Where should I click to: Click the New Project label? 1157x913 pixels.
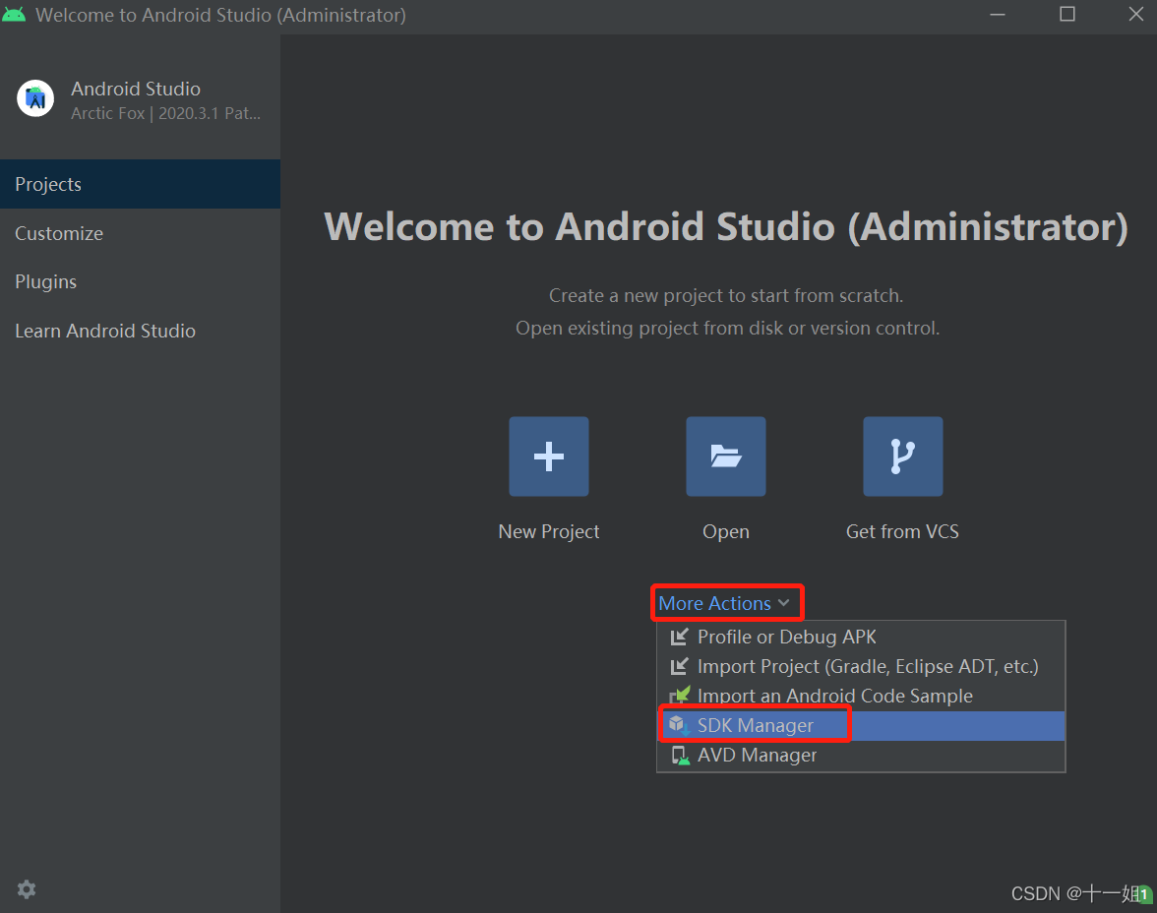[x=548, y=531]
